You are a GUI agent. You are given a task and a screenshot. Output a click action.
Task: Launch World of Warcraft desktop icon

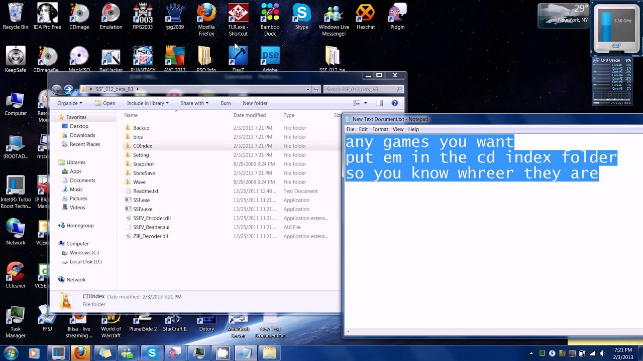[111, 326]
